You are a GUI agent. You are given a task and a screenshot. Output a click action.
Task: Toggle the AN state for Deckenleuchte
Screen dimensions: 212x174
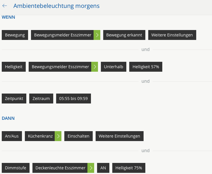click(x=103, y=168)
